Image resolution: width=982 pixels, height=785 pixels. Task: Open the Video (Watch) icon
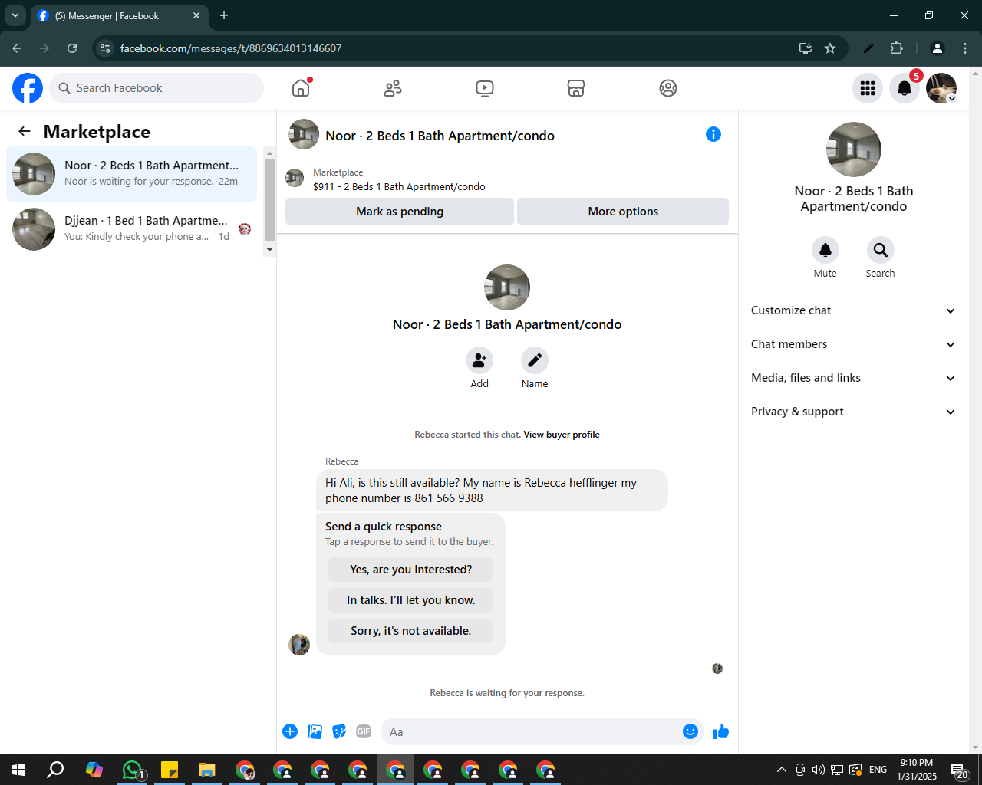(485, 88)
